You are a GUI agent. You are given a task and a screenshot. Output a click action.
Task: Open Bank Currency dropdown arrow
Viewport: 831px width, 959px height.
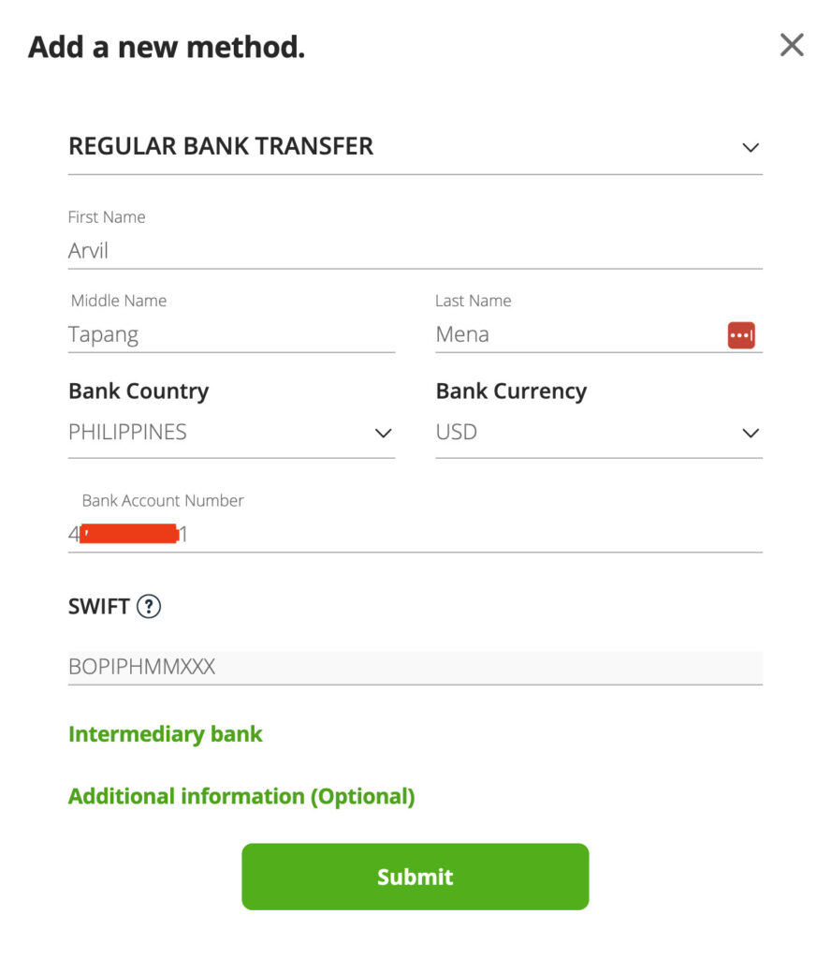pos(750,433)
